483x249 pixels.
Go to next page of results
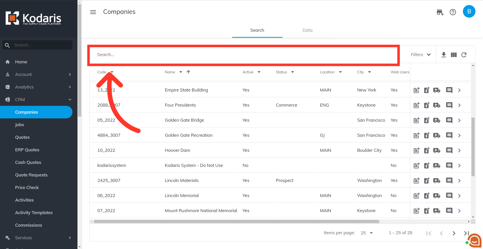pos(454,233)
